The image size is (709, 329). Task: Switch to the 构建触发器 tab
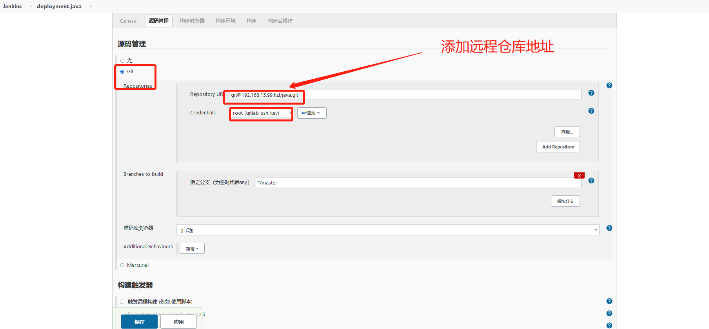(192, 21)
